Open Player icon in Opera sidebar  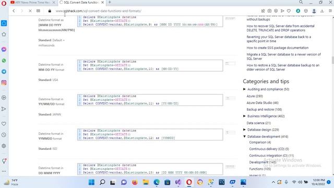pos(4,98)
